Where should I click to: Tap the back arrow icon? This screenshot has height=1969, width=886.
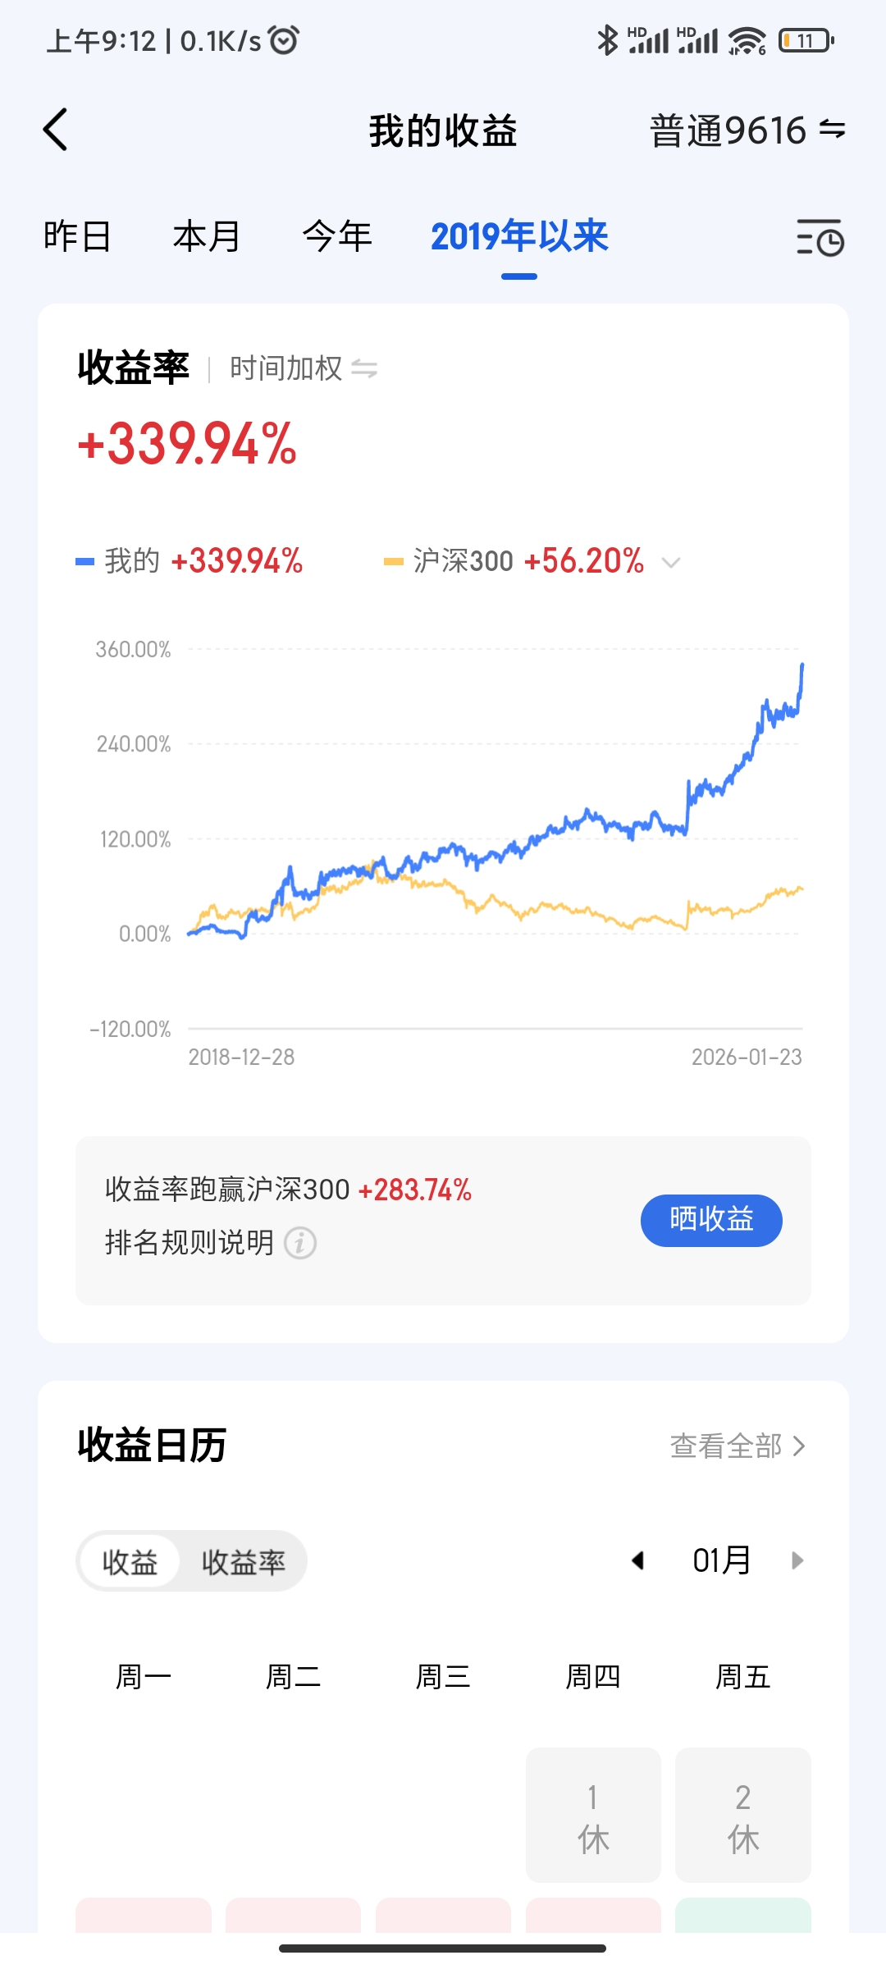pos(56,130)
